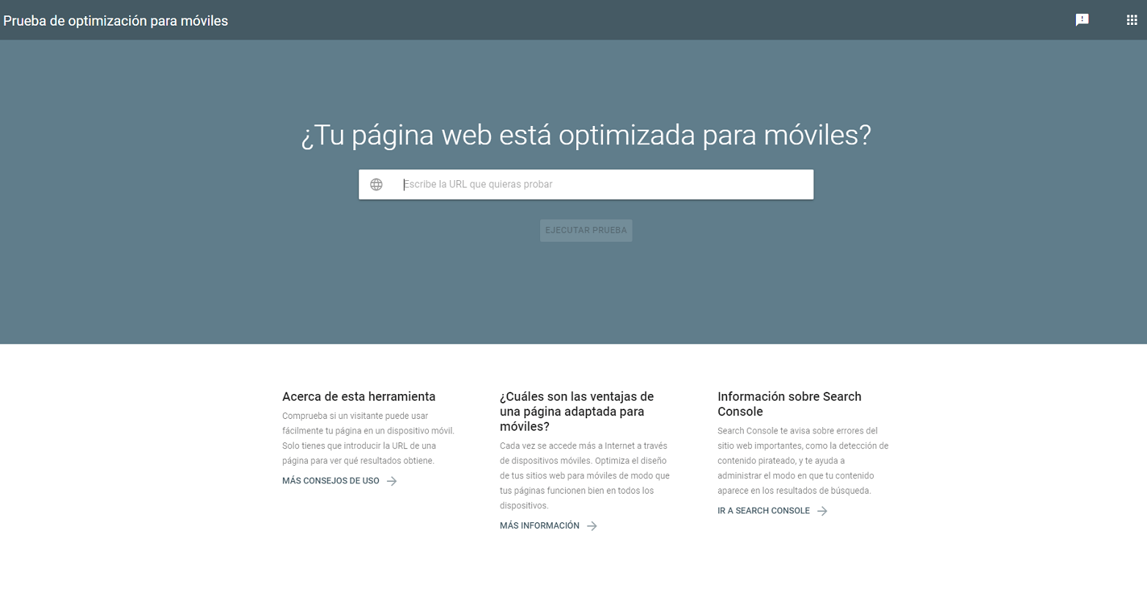The image size is (1147, 594).
Task: Focus the URL field to test a page
Action: coord(601,185)
